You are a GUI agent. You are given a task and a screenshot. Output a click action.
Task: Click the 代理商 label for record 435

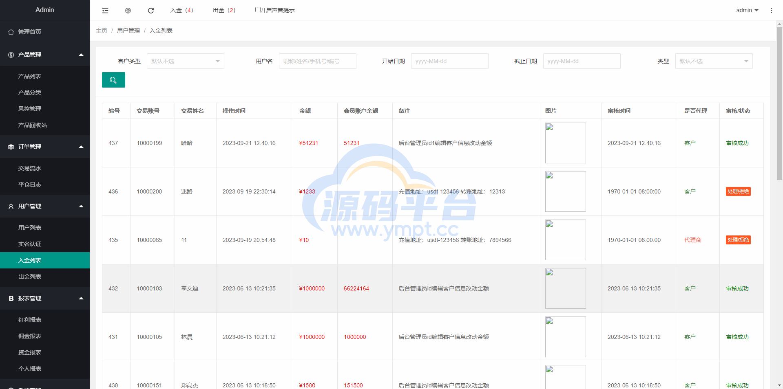(693, 240)
